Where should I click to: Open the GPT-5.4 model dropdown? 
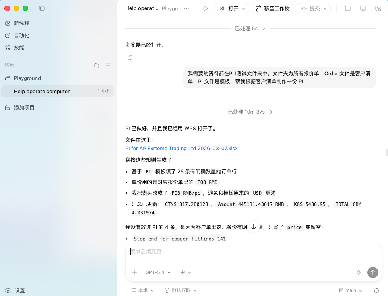click(x=158, y=272)
